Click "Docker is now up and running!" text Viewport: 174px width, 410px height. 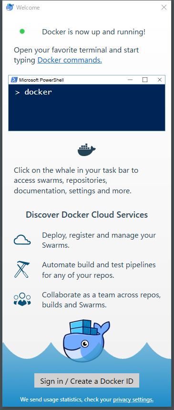pos(94,32)
